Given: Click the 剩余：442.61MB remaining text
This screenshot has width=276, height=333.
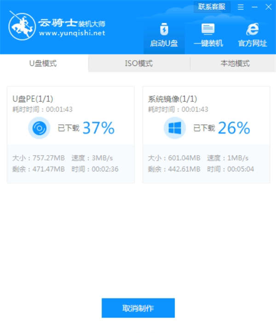Looking at the screenshot, I should pyautogui.click(x=174, y=169).
